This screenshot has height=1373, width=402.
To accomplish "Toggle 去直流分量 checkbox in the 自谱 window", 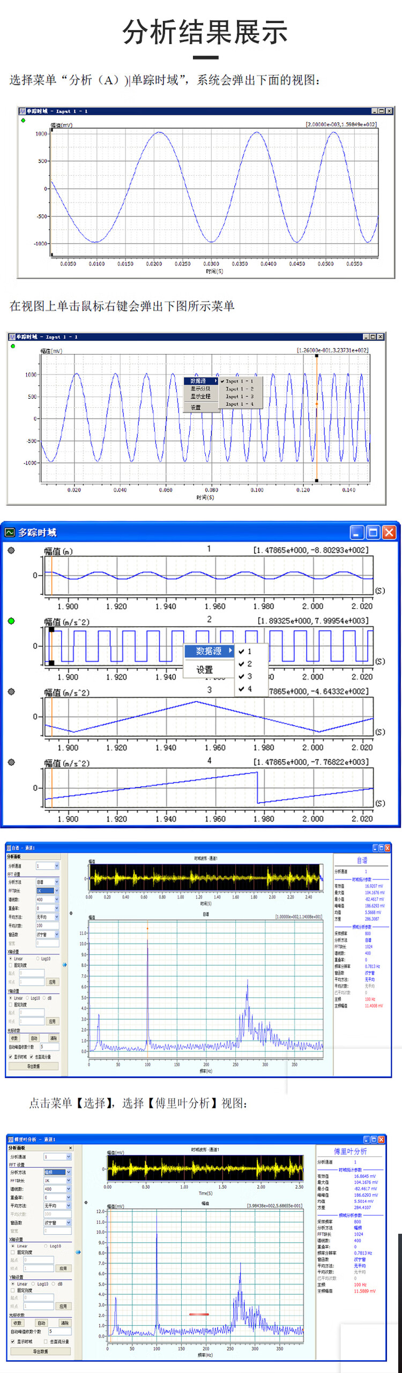I will (x=31, y=1057).
